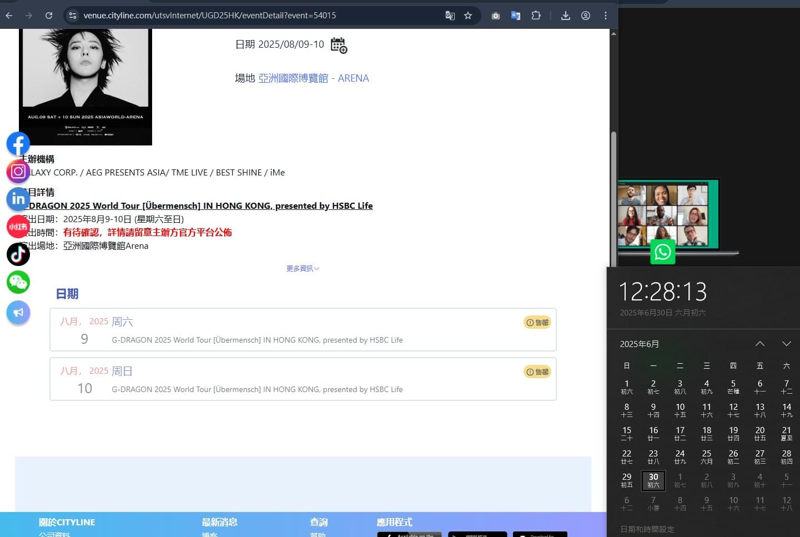Open the Instagram sidebar icon
Screen dimensions: 800x537
point(18,171)
